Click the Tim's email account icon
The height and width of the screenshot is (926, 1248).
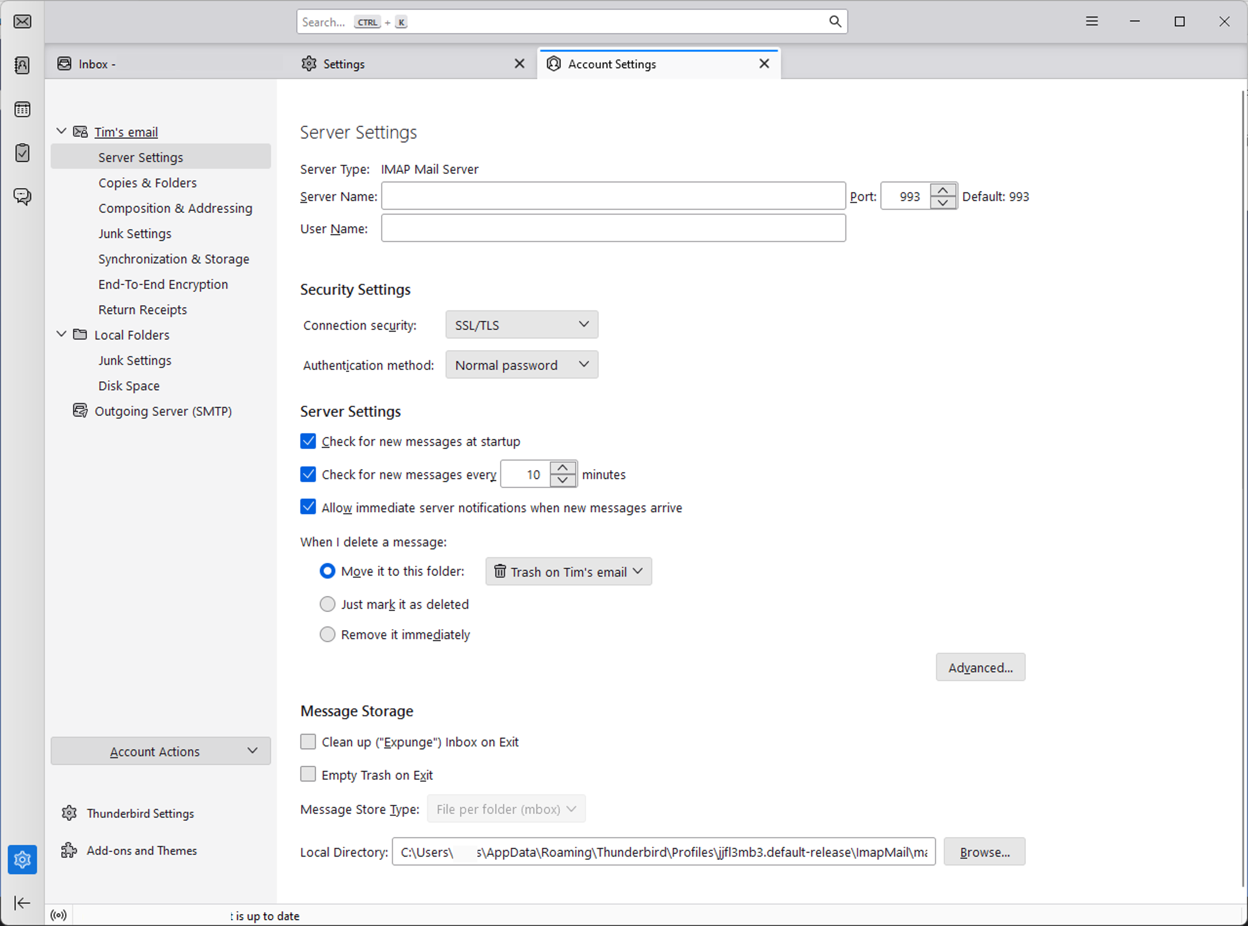pyautogui.click(x=80, y=132)
